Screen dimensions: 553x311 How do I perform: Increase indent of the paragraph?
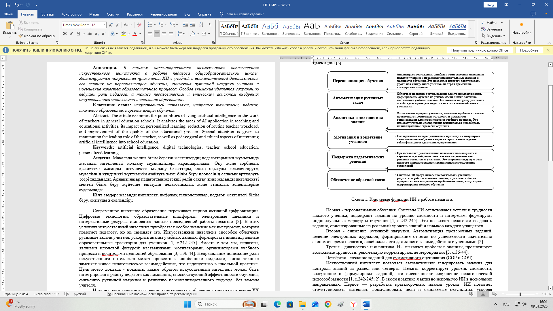pos(192,25)
